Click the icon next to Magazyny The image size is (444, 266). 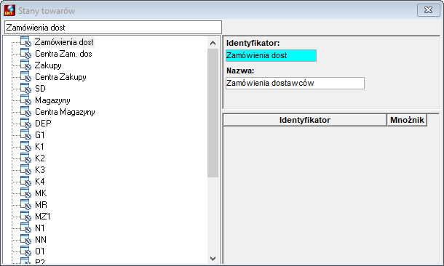pyautogui.click(x=25, y=100)
